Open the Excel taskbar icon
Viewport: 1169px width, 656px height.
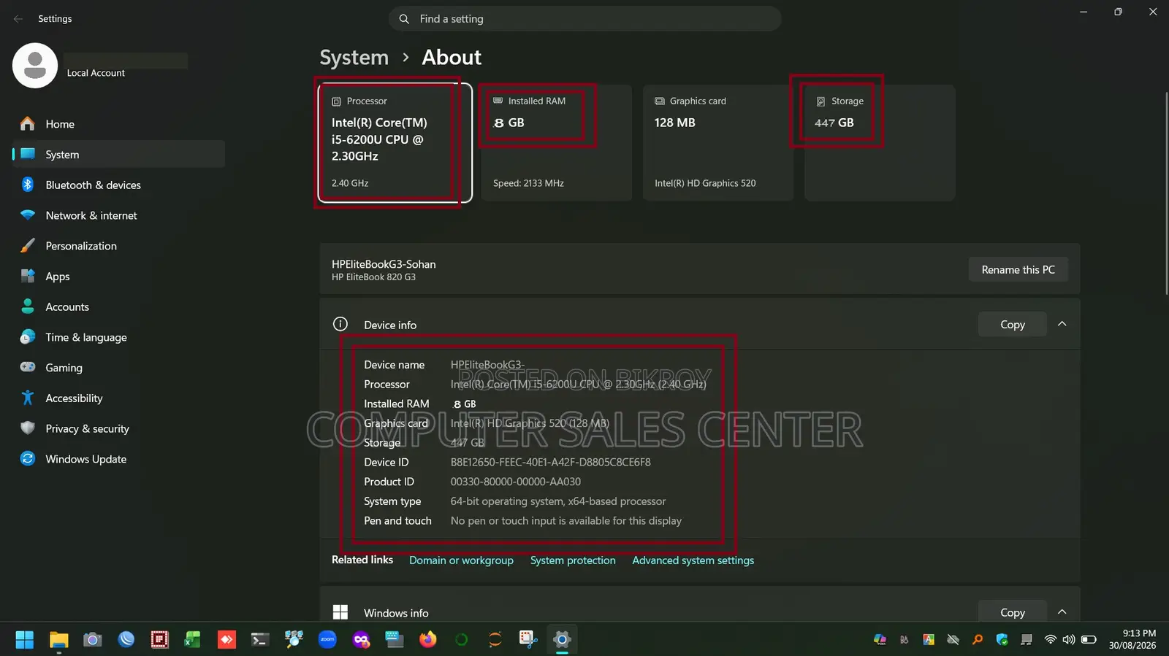click(x=193, y=640)
